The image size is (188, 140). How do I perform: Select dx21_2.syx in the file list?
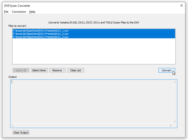41,34
